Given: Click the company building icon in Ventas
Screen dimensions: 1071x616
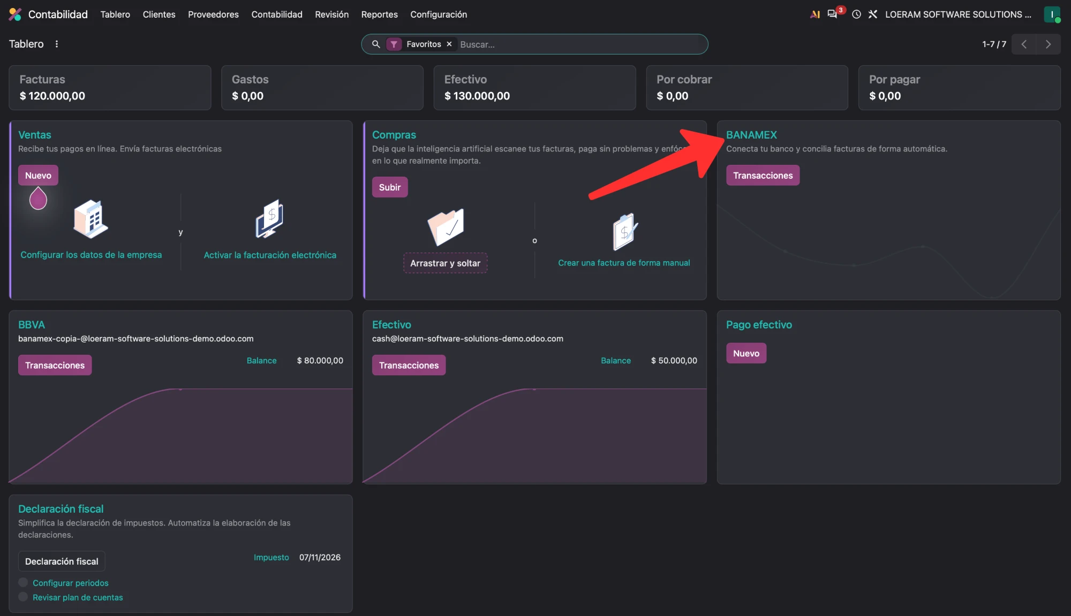Looking at the screenshot, I should (x=90, y=218).
